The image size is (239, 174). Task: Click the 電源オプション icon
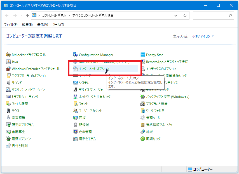8,139
